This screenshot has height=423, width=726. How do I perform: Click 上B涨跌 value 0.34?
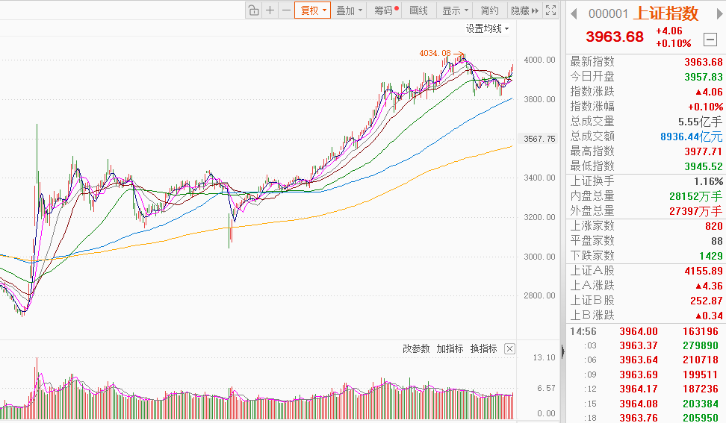[x=709, y=316]
